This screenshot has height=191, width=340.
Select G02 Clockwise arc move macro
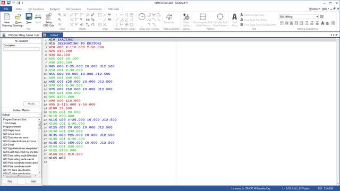(15, 137)
